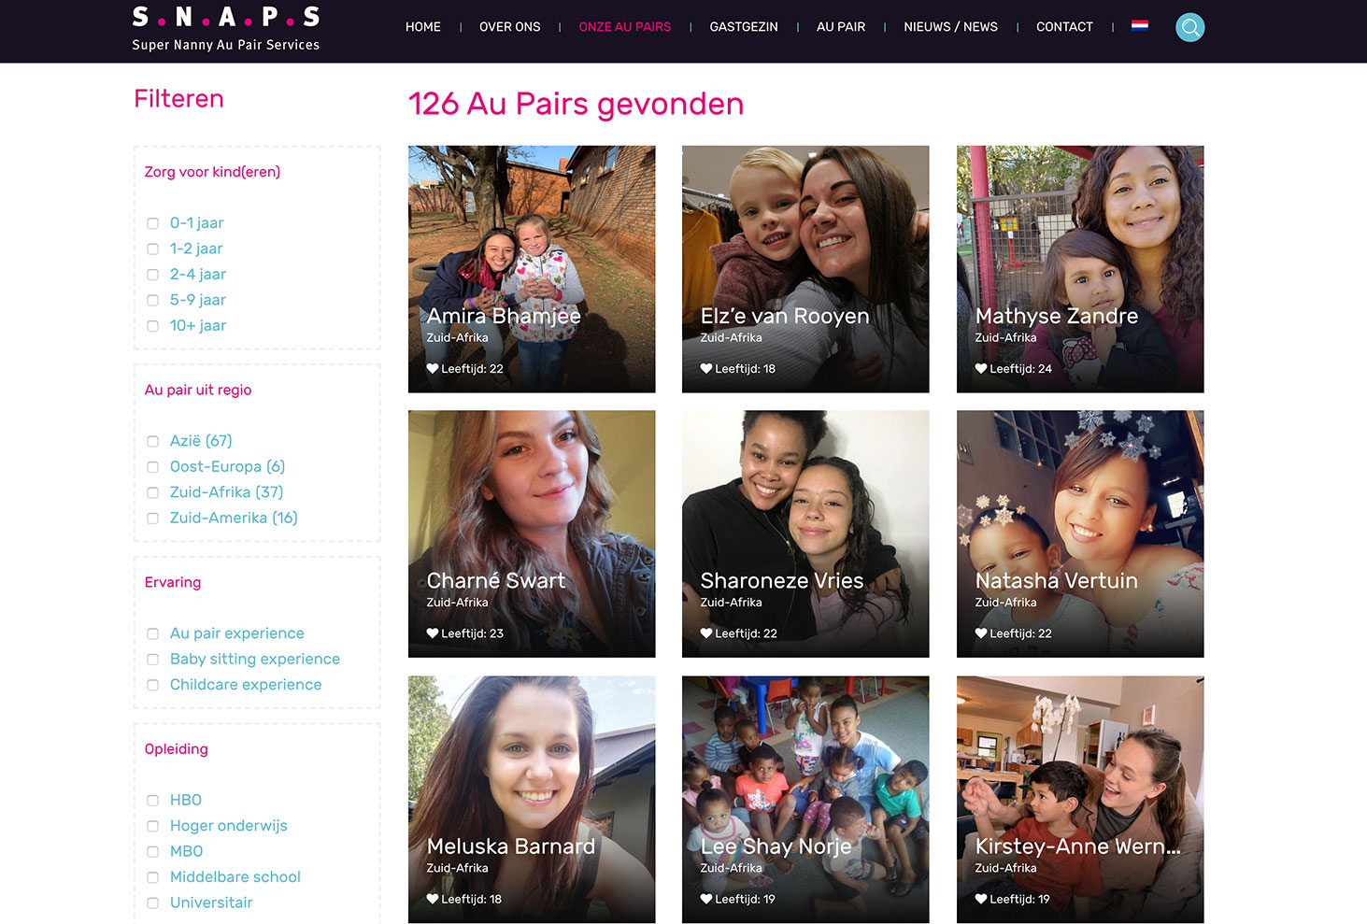Enable the Zuid-Afrika (37) region filter
Screen dimensions: 1367x924
pos(153,492)
